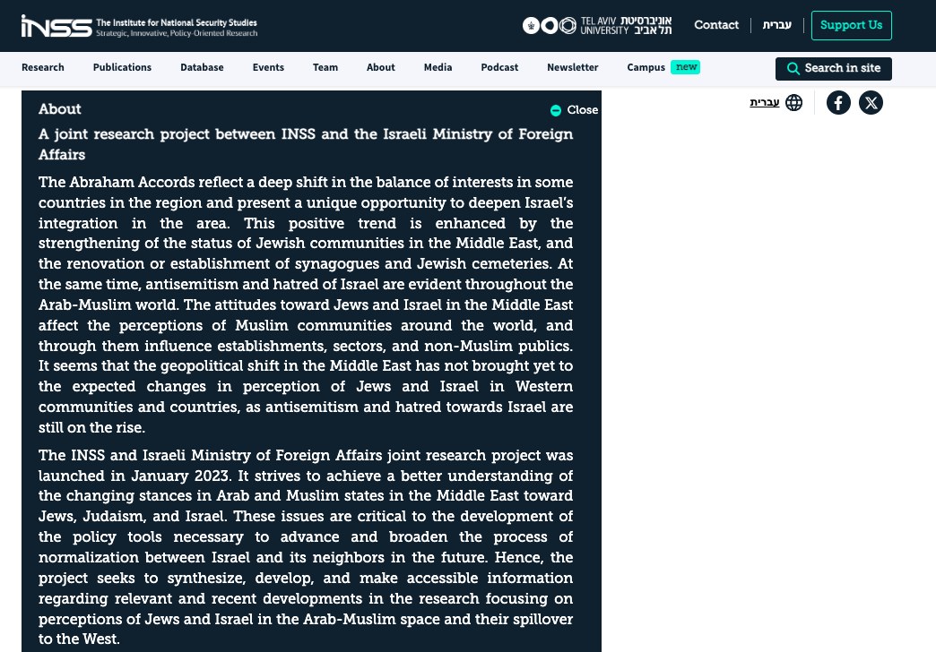The width and height of the screenshot is (936, 652).
Task: Click the About heading in dark panel
Action: (60, 109)
